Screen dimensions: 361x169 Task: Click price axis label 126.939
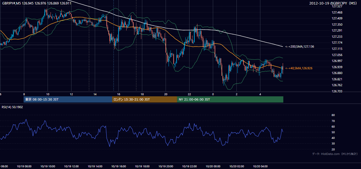337,67
